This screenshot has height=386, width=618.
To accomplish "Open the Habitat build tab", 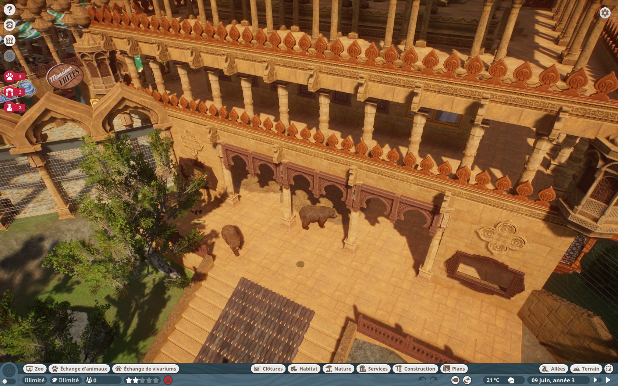I will [x=304, y=369].
